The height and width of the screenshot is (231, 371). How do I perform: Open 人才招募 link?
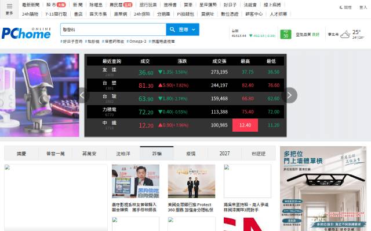tap(278, 14)
